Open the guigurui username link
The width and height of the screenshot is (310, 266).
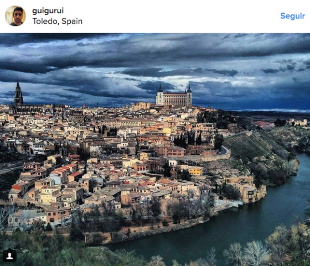pos(48,11)
